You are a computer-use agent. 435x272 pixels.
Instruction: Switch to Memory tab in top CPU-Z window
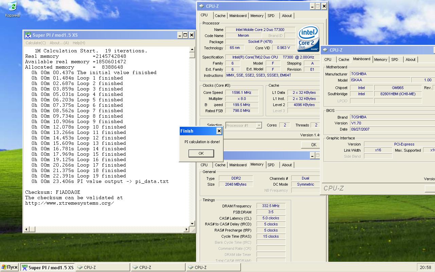pyautogui.click(x=257, y=16)
